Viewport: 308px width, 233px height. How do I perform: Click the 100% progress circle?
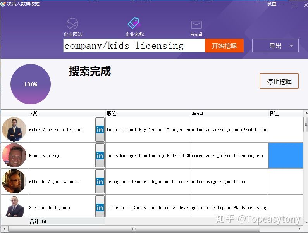click(31, 84)
